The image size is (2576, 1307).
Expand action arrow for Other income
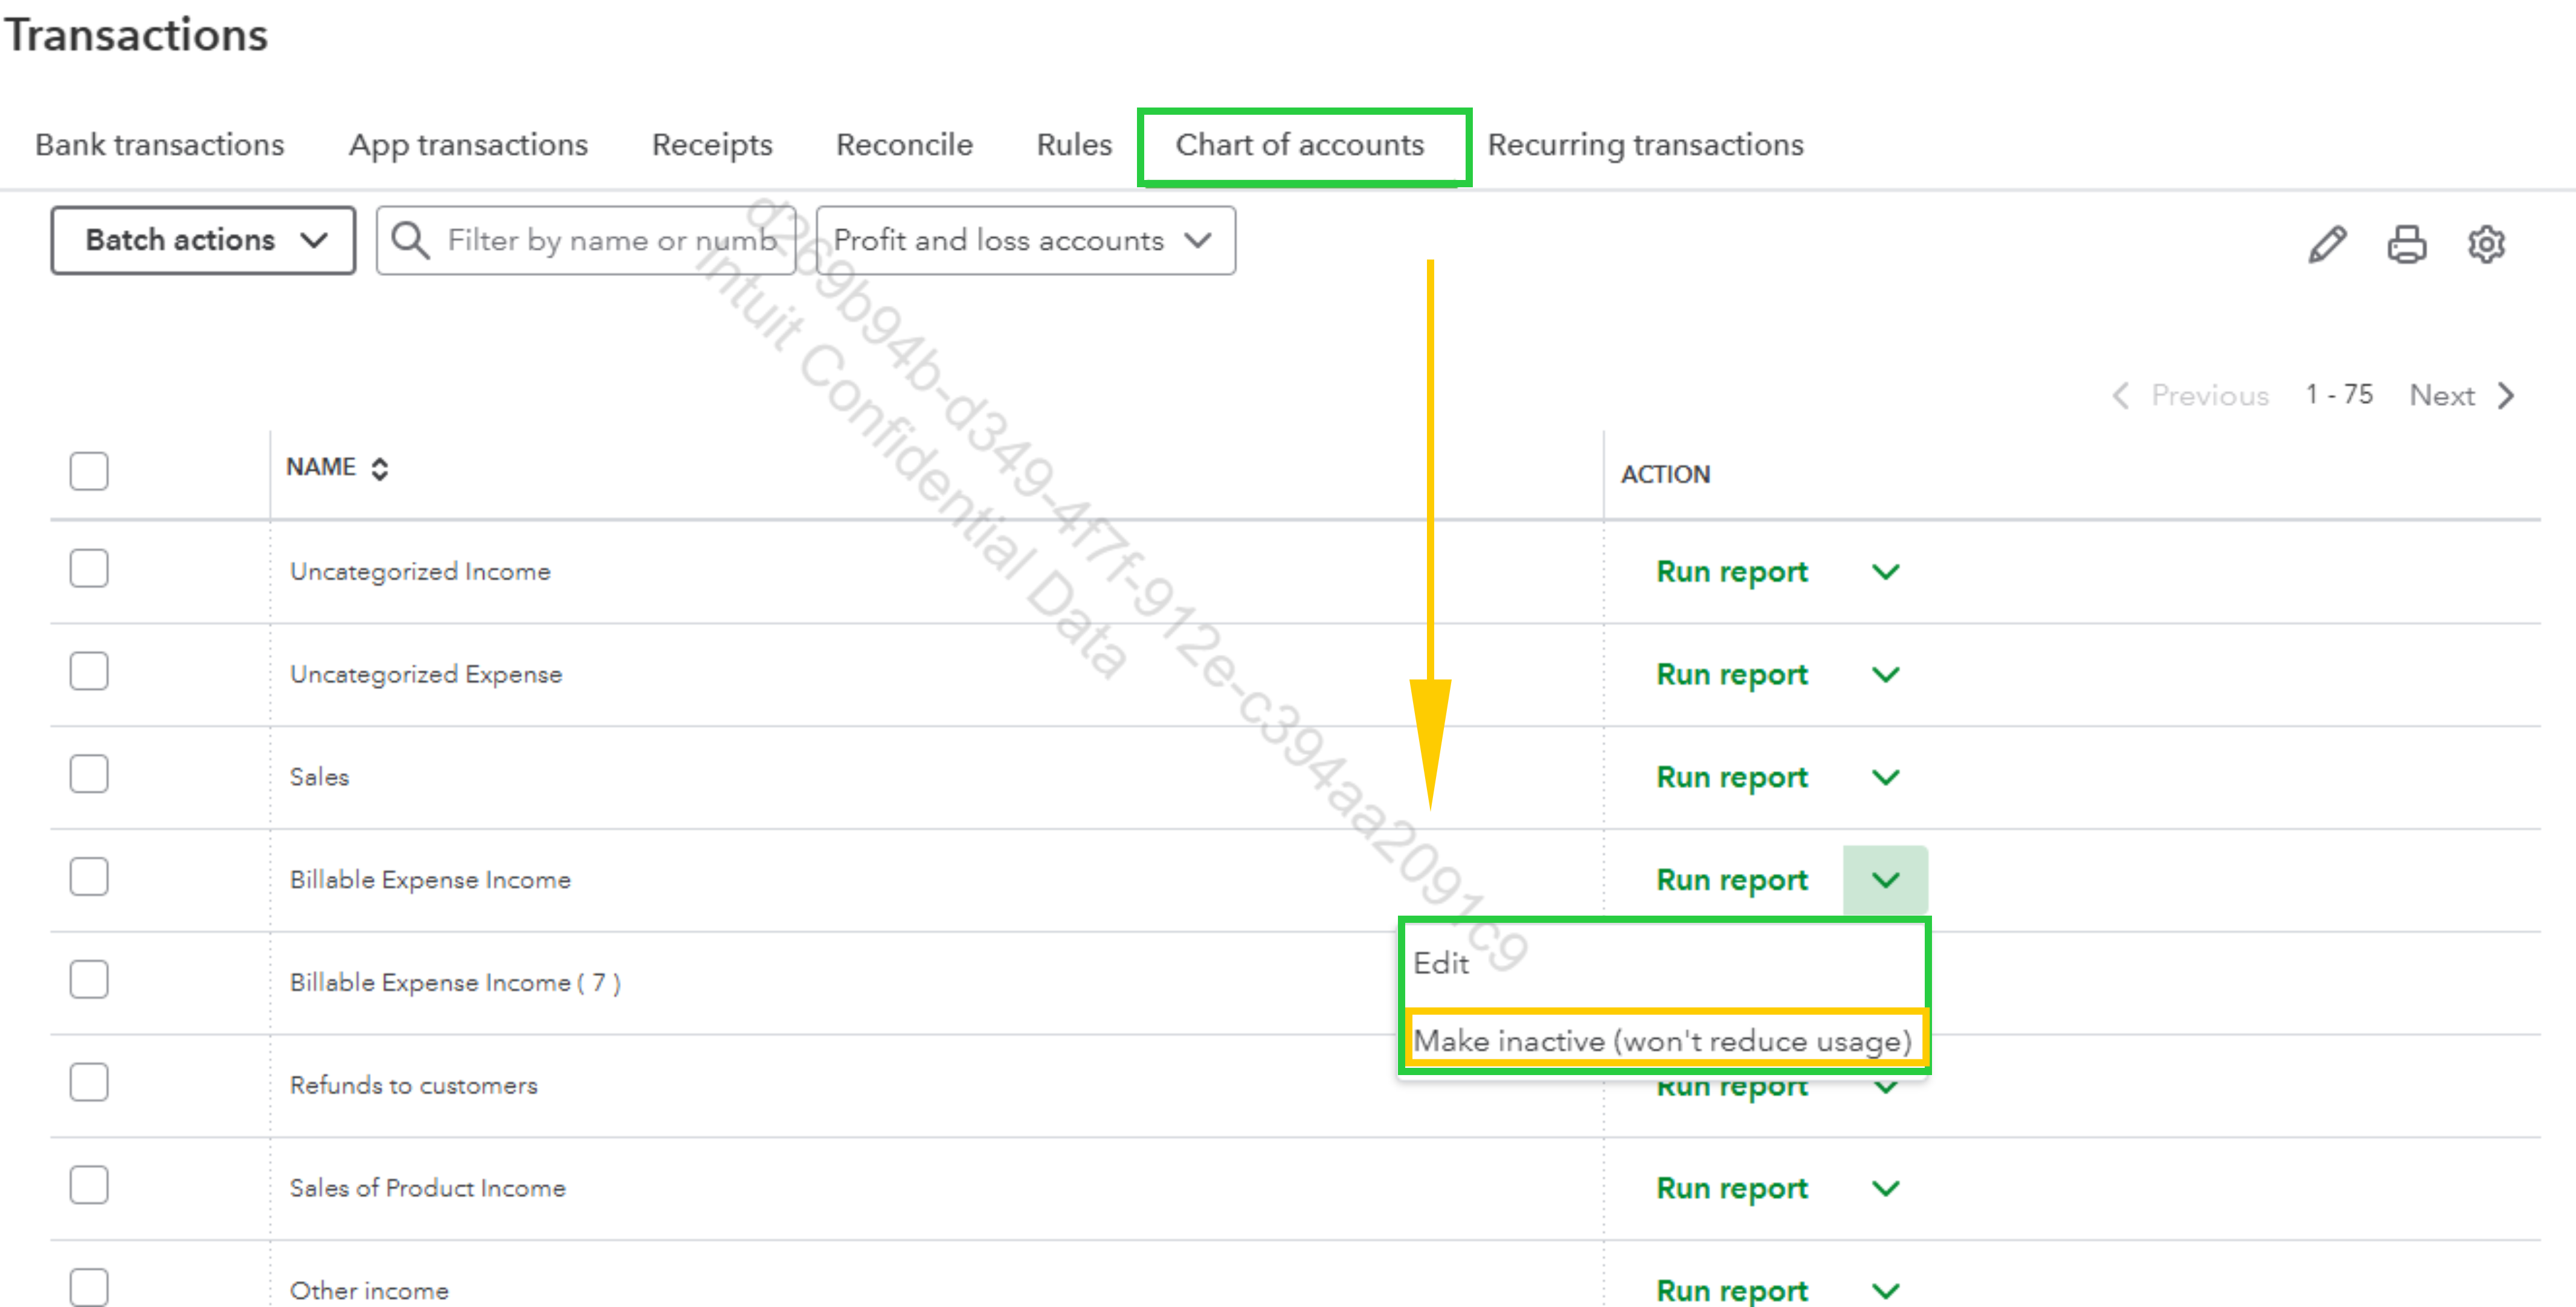point(1885,1291)
